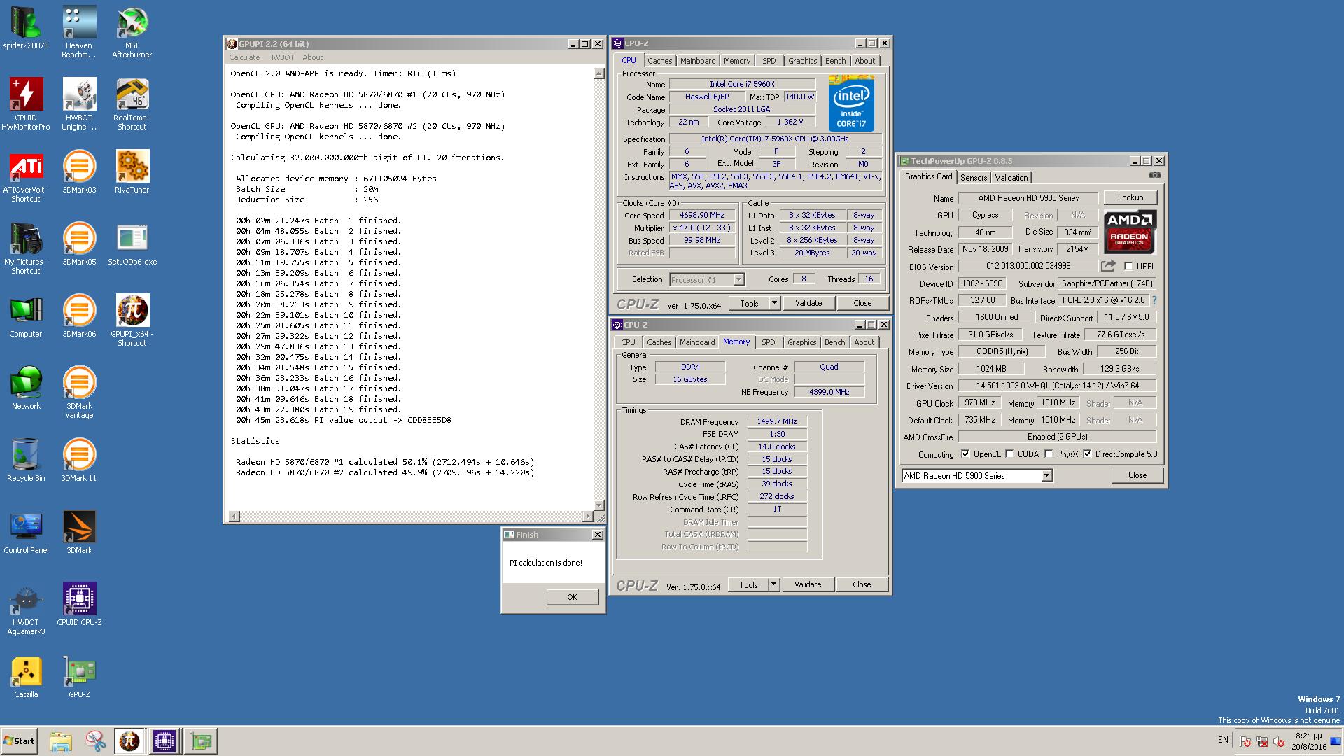Click GPUPI vertical scrollbar down arrow
This screenshot has height=756, width=1344.
(598, 505)
